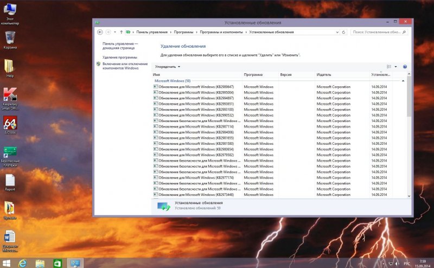The height and width of the screenshot is (268, 434).
Task: Click the updates list scrollbar thumb
Action: (x=409, y=97)
